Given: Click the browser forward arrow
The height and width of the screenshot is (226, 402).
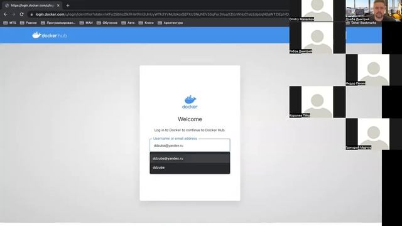Looking at the screenshot, I should [13, 14].
